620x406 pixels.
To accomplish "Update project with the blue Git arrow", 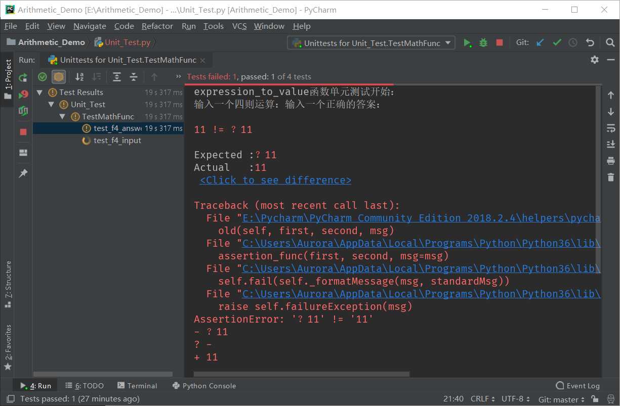I will click(x=541, y=43).
